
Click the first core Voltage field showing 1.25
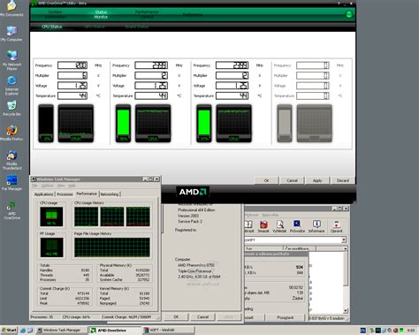(72, 86)
